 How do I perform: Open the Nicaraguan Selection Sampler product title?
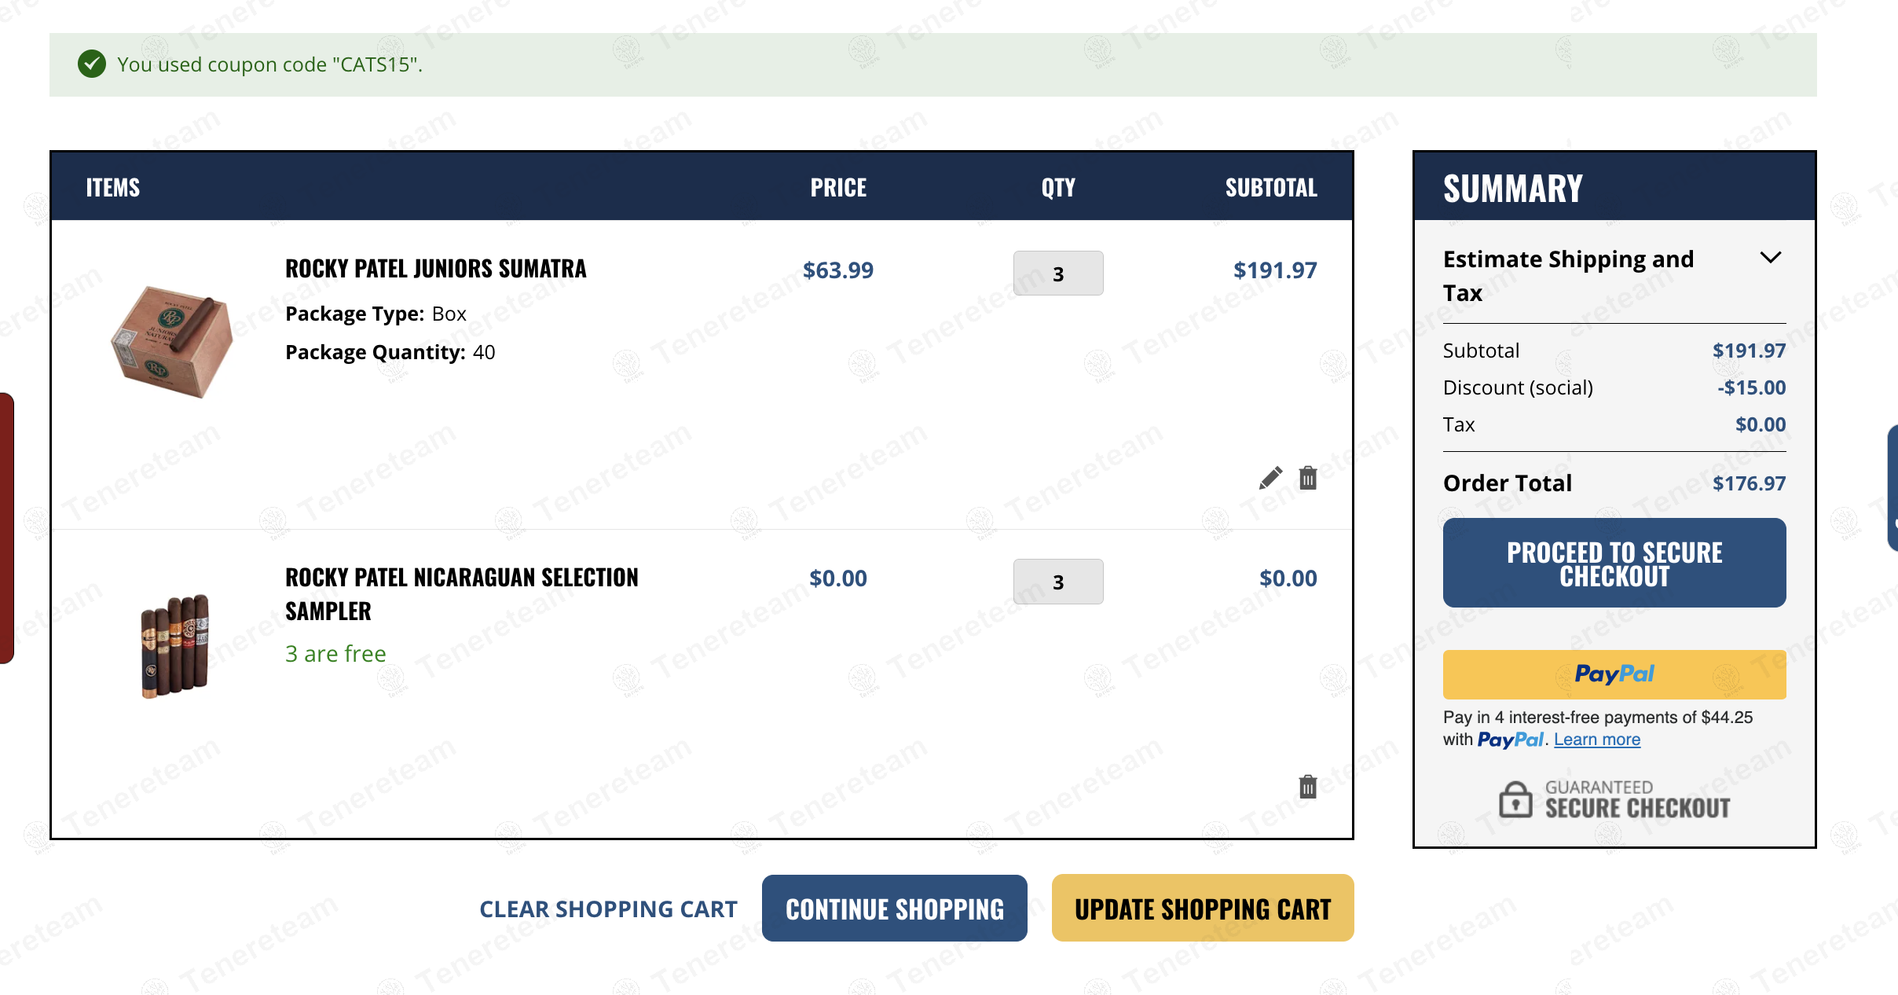point(461,593)
